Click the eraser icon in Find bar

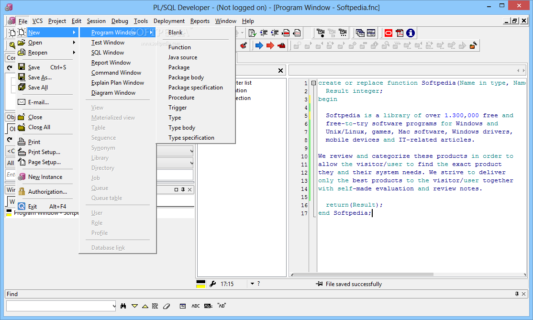pyautogui.click(x=167, y=306)
